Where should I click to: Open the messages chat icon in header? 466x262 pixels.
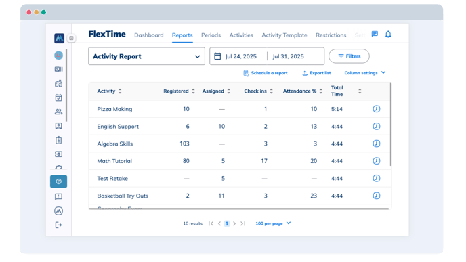point(375,34)
